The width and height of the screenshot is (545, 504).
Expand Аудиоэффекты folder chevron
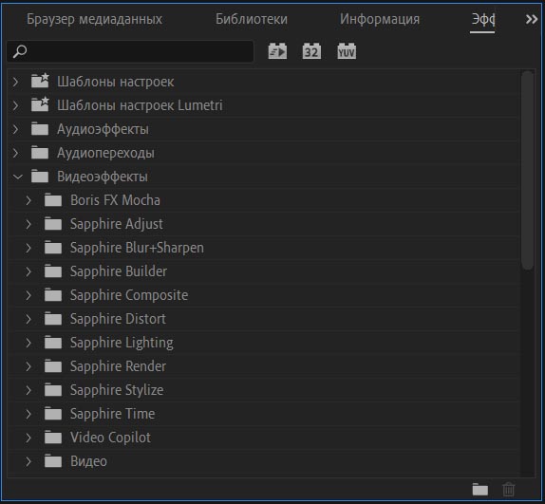coord(15,129)
